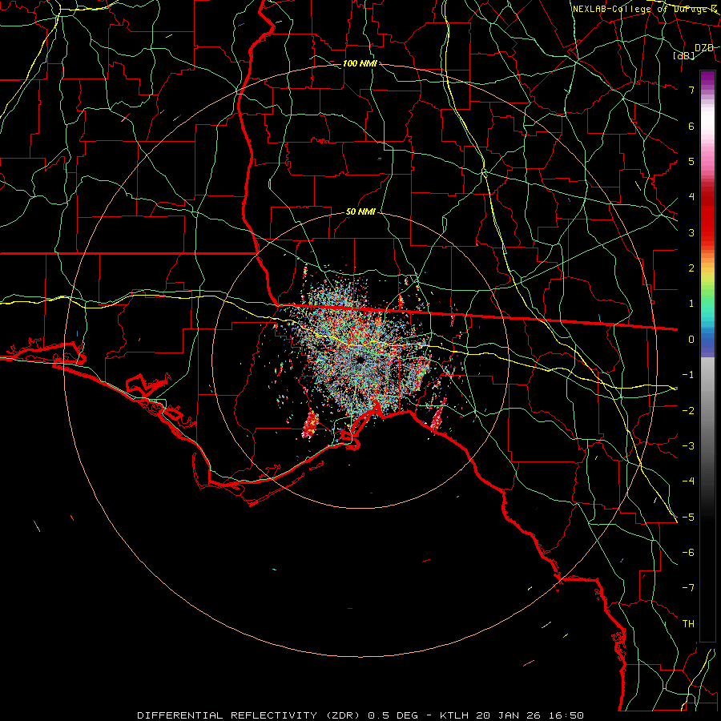Click the "-3" value on the color scale
Image resolution: width=721 pixels, height=721 pixels.
pyautogui.click(x=688, y=446)
